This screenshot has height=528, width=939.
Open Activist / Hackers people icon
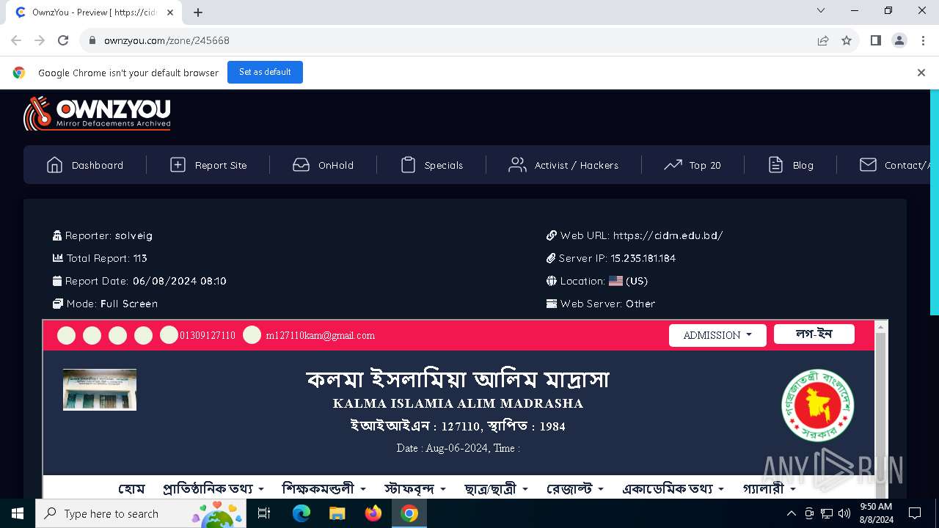[x=517, y=165]
